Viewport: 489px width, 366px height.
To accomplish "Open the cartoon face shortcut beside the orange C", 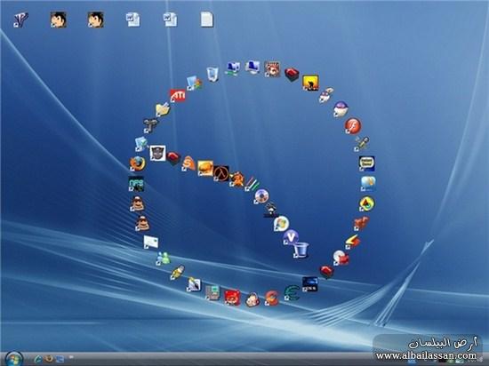I will tap(253, 299).
